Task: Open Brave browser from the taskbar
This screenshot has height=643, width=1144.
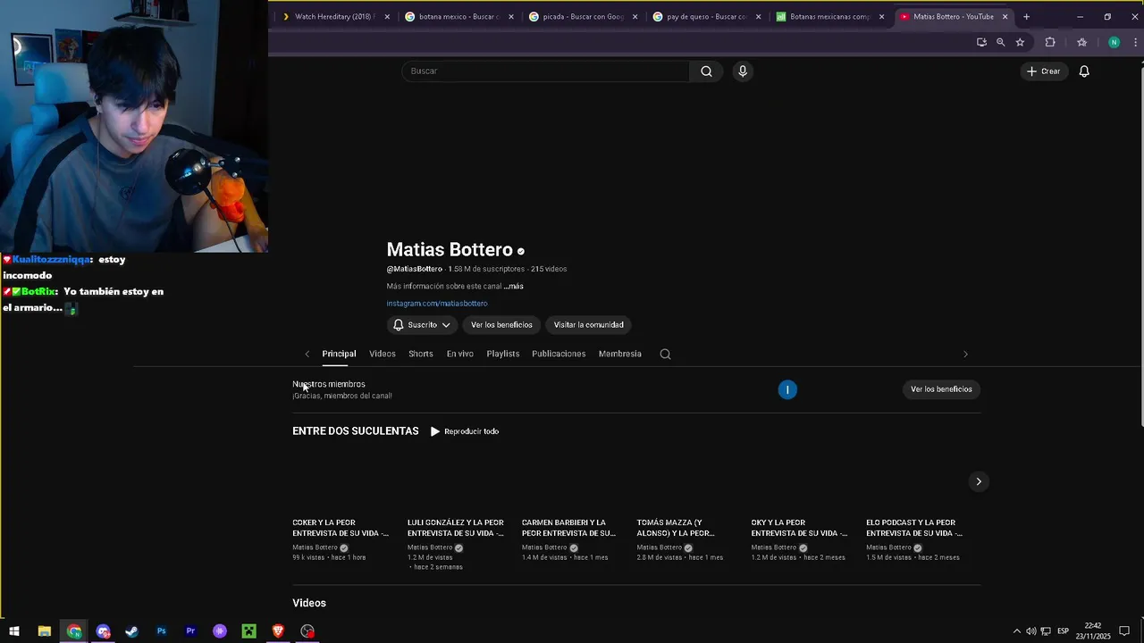Action: click(278, 631)
